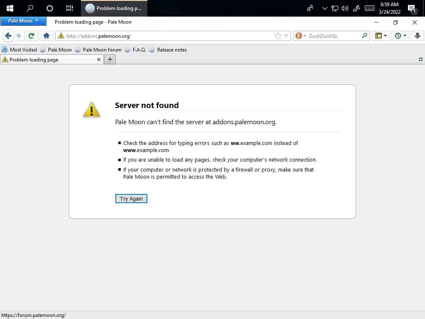Image resolution: width=425 pixels, height=319 pixels.
Task: Open the History toolbar dropdown button
Action: [401, 36]
